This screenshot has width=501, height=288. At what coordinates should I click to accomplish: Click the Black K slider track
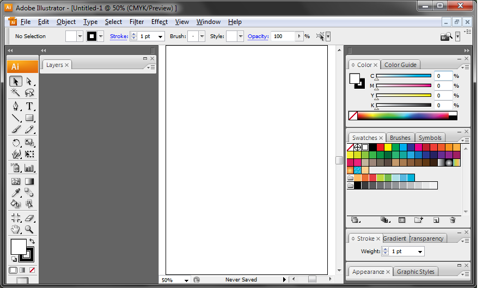point(404,105)
